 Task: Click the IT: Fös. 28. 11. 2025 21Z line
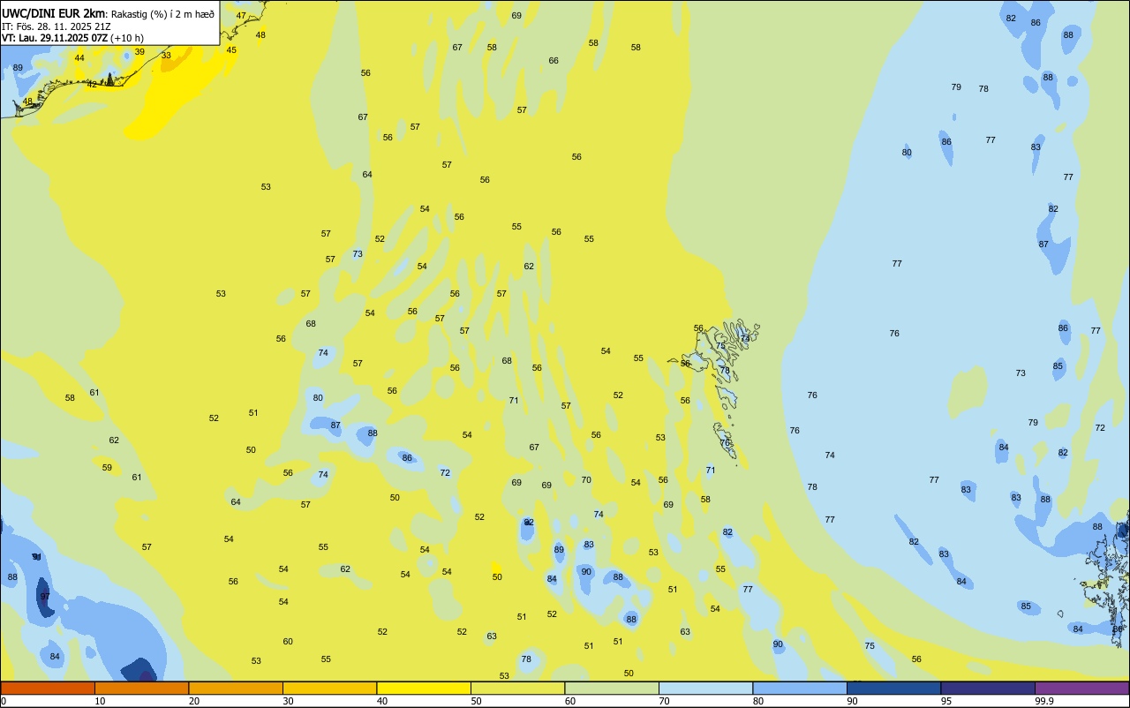coord(56,26)
